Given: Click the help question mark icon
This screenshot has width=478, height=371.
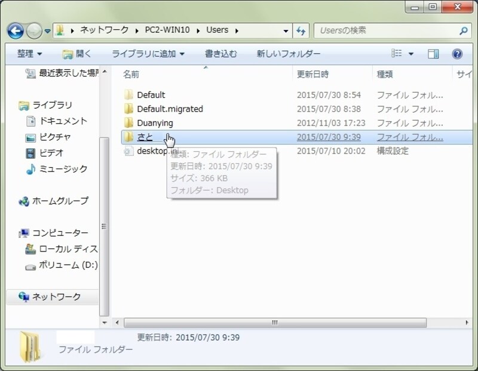Looking at the screenshot, I should [x=457, y=54].
